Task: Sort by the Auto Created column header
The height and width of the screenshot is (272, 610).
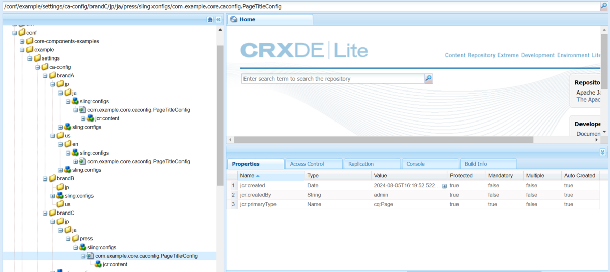Action: [x=581, y=175]
